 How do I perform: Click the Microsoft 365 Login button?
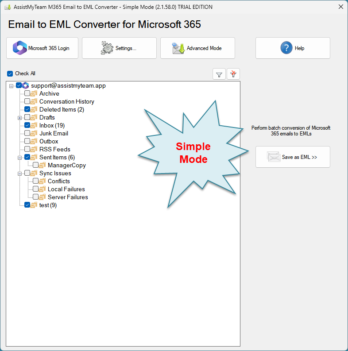(42, 48)
